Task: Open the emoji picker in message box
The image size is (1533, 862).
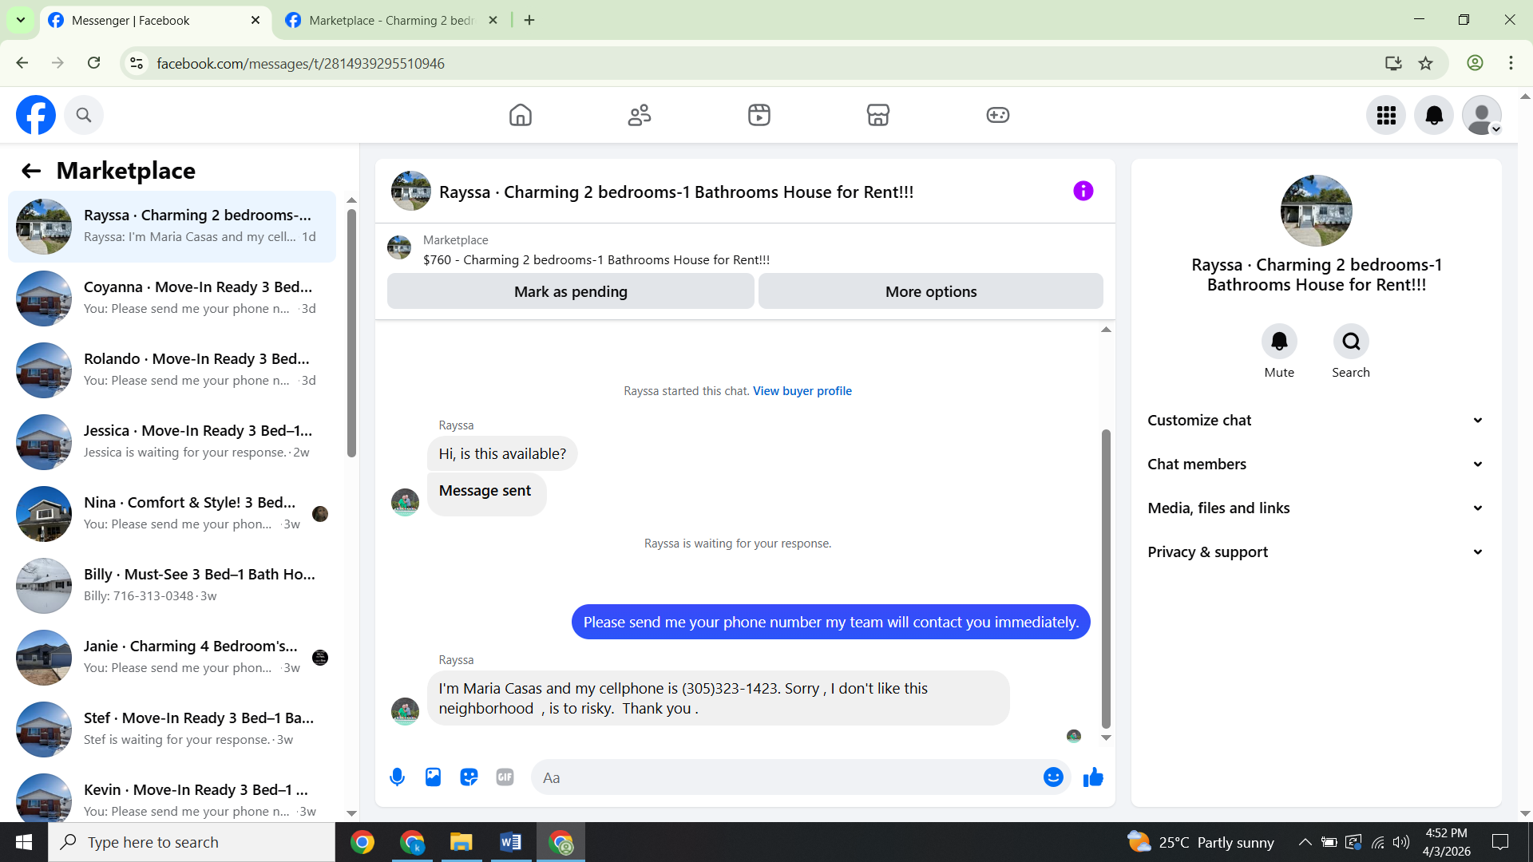Action: (1053, 777)
